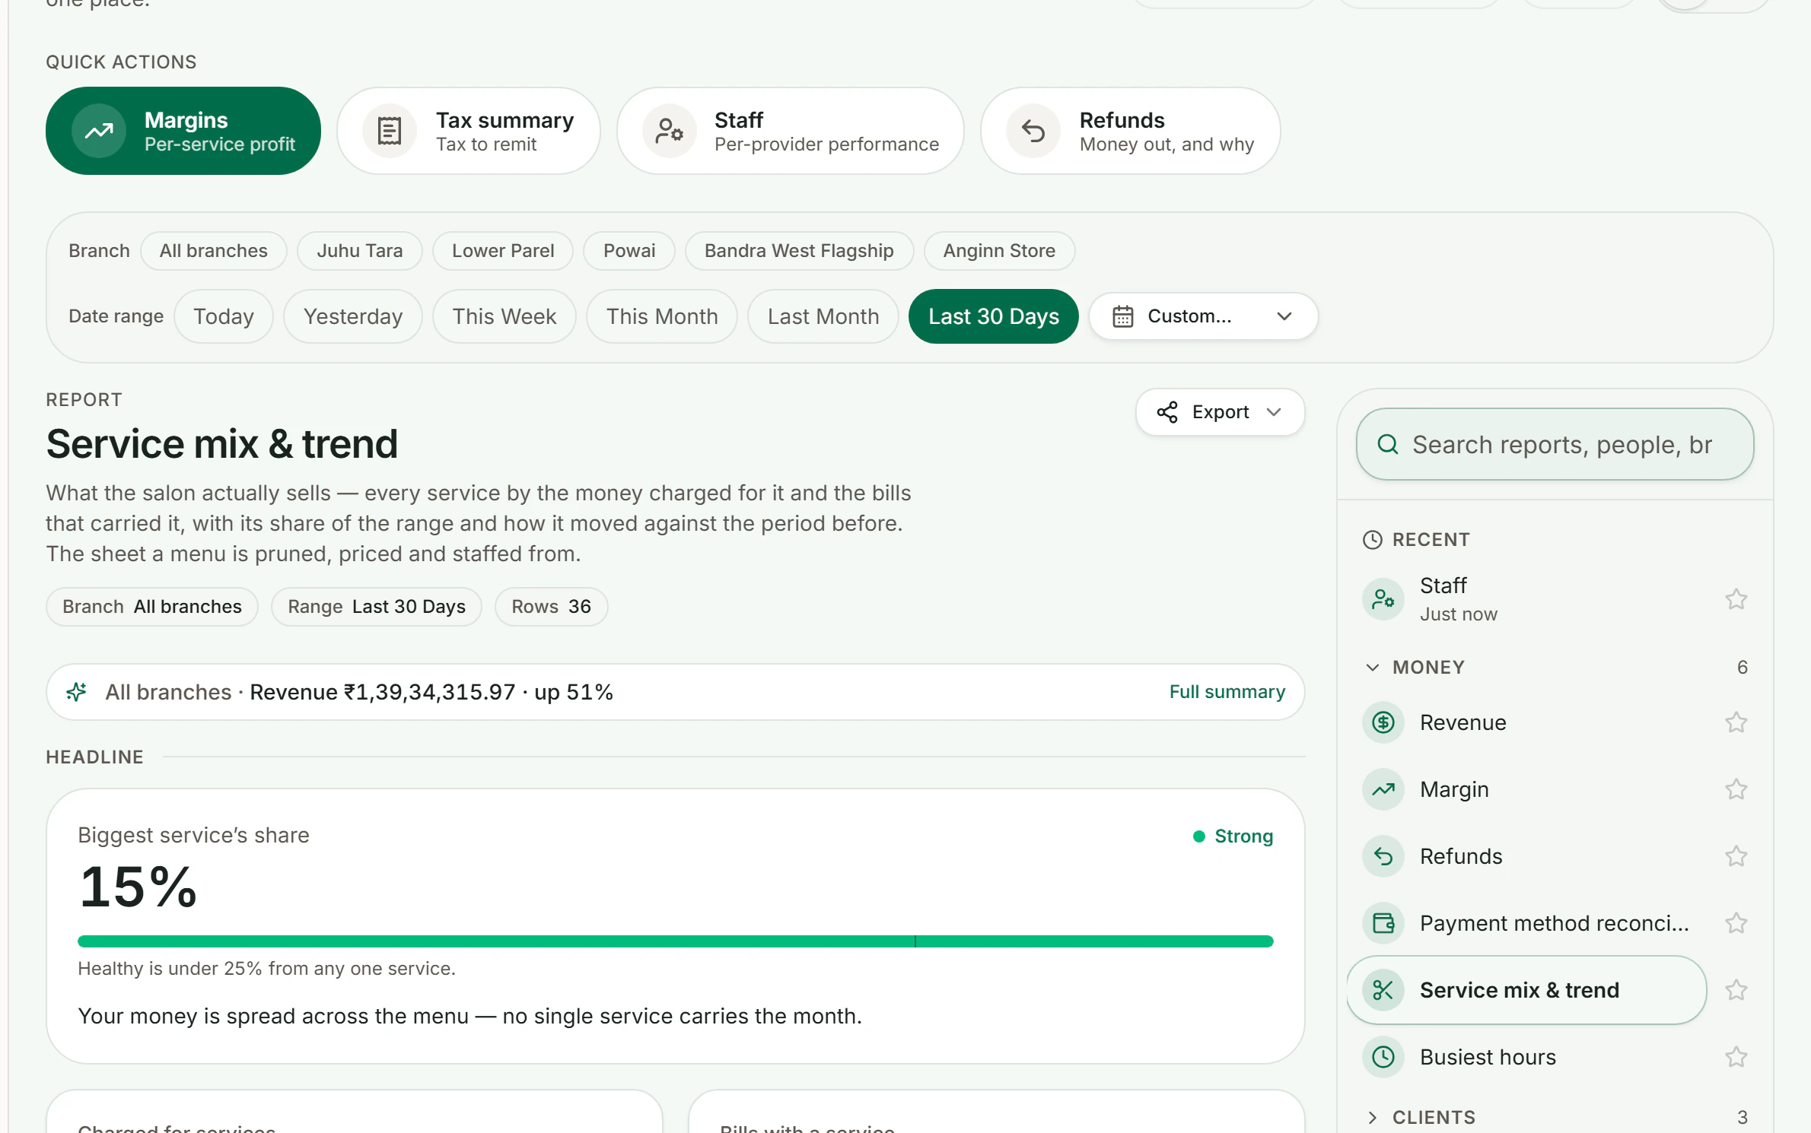Filter by Lower Parel branch

(x=503, y=251)
